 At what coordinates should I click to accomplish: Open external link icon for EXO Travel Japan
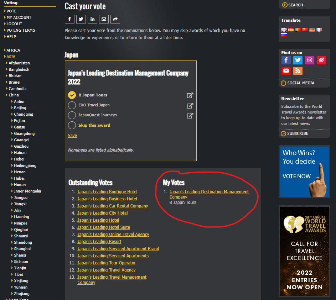190,105
